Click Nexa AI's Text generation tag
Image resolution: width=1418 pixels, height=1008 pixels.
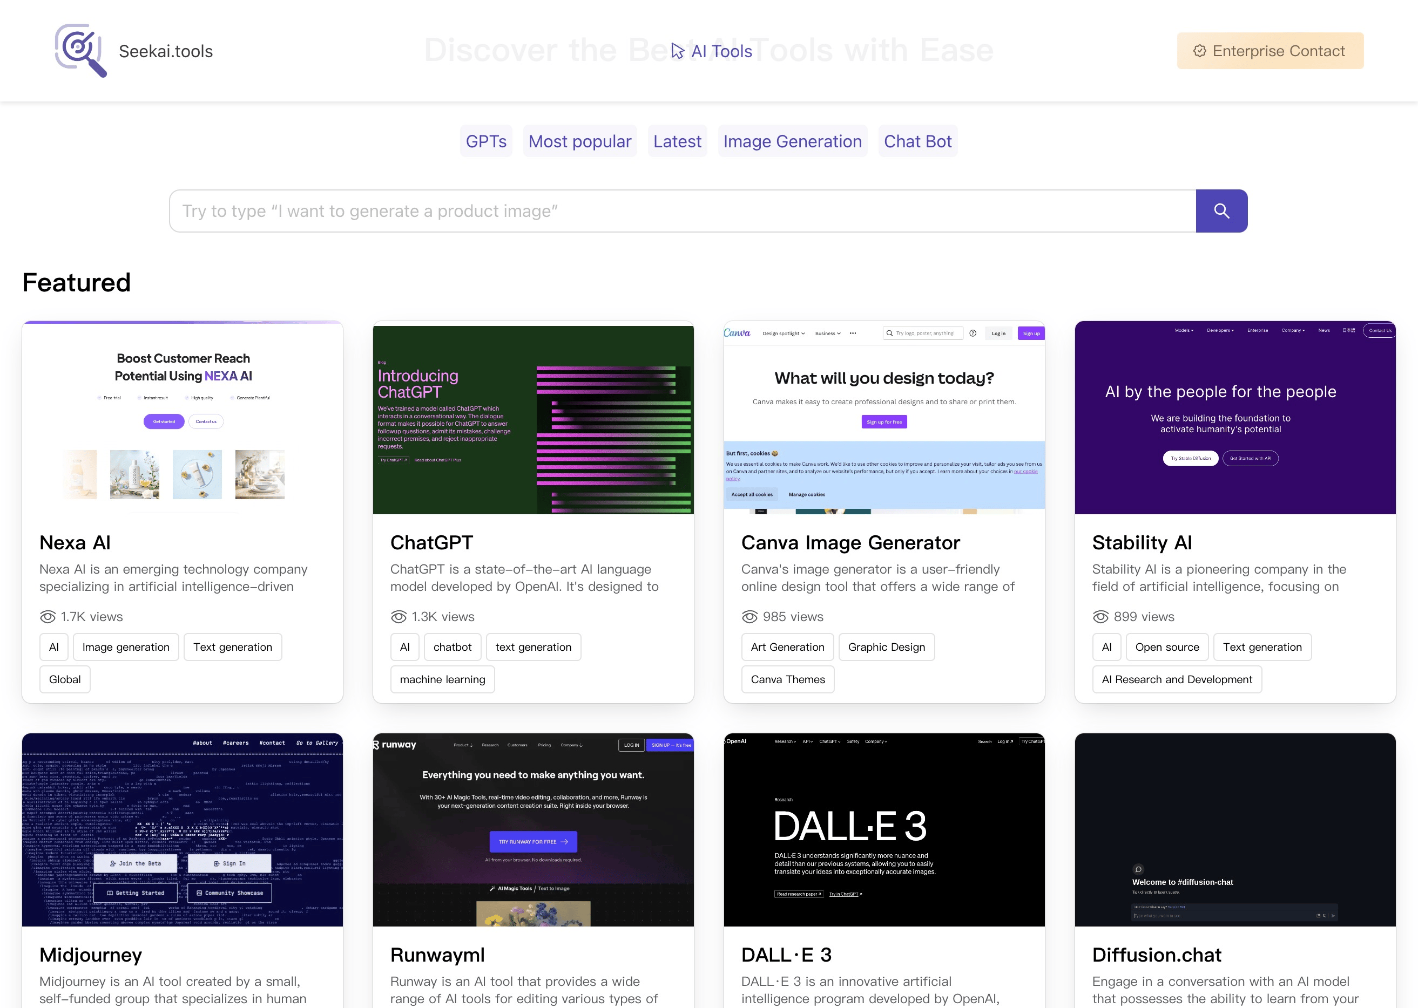point(233,647)
